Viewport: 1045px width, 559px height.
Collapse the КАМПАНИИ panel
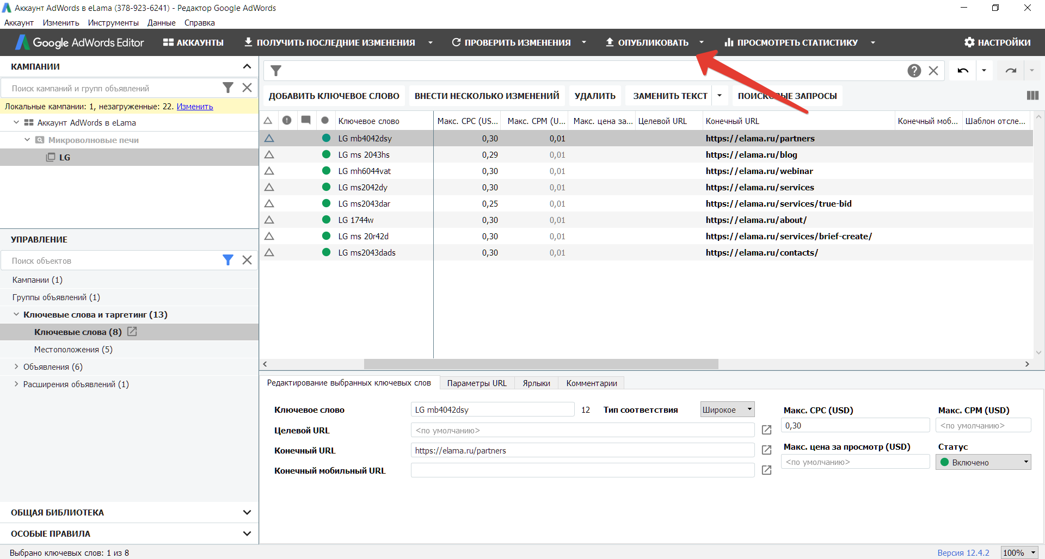[x=247, y=66]
